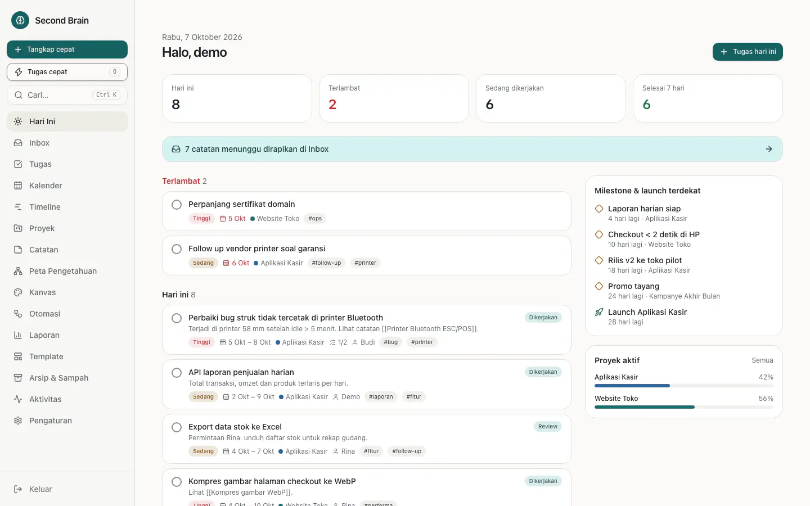Click the Kanvas palette icon
The image size is (810, 506).
coord(18,292)
